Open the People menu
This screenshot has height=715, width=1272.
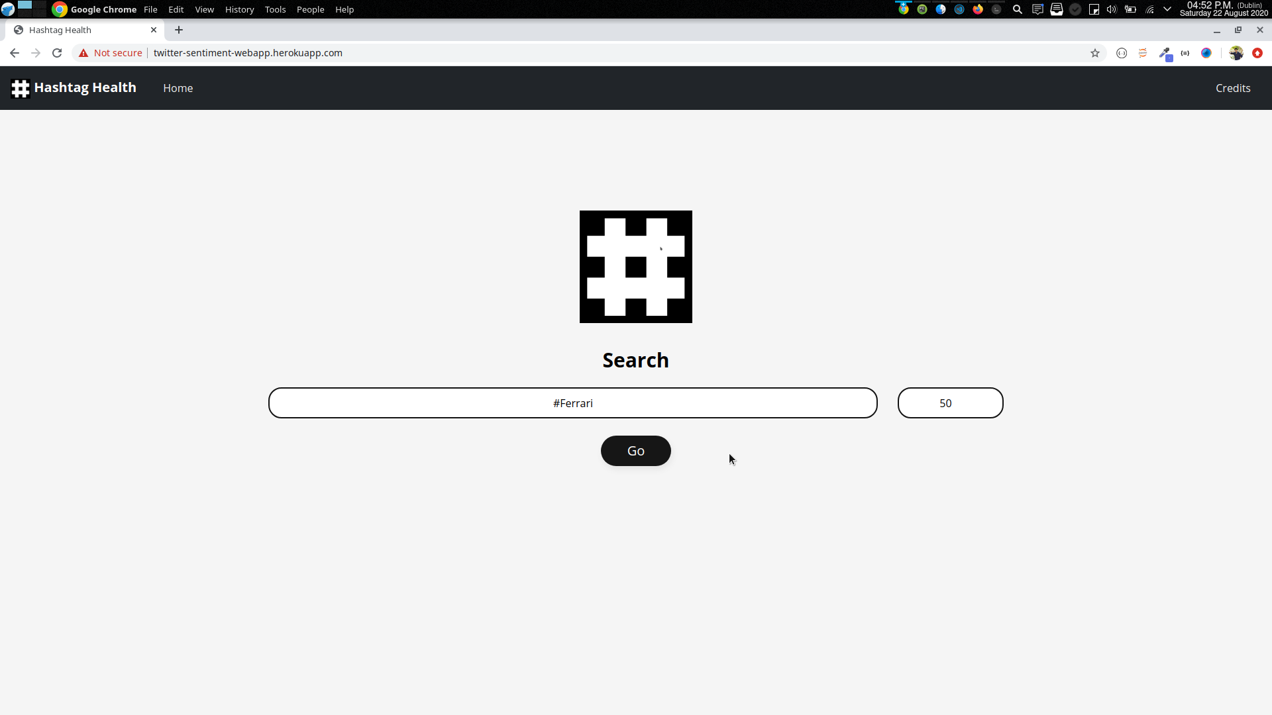coord(310,9)
